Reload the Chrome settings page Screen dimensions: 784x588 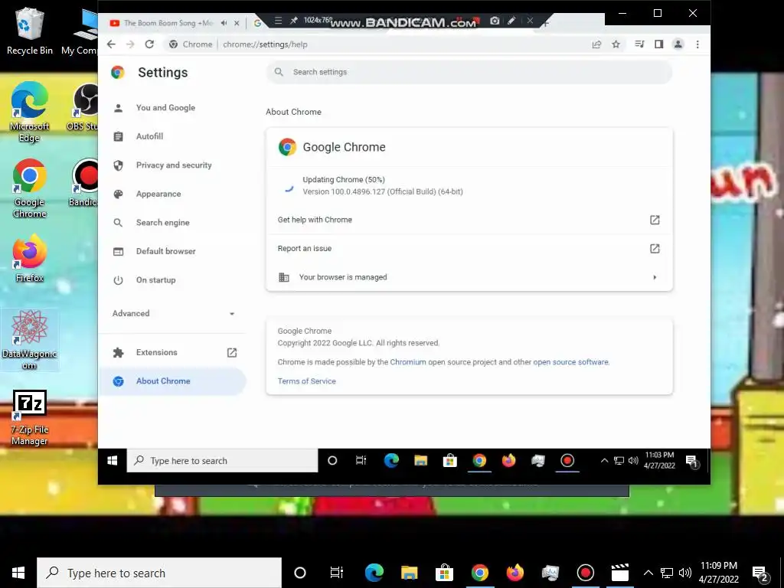pyautogui.click(x=149, y=44)
